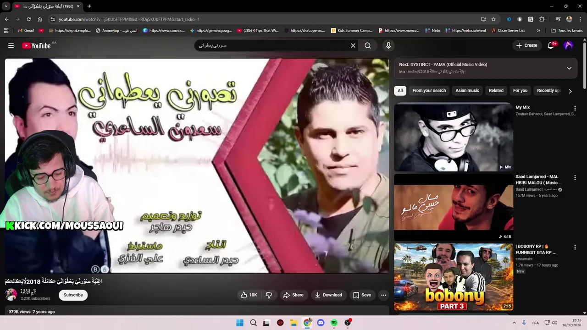Select the Asian music chip
Screen dimensions: 587x330
[467, 91]
